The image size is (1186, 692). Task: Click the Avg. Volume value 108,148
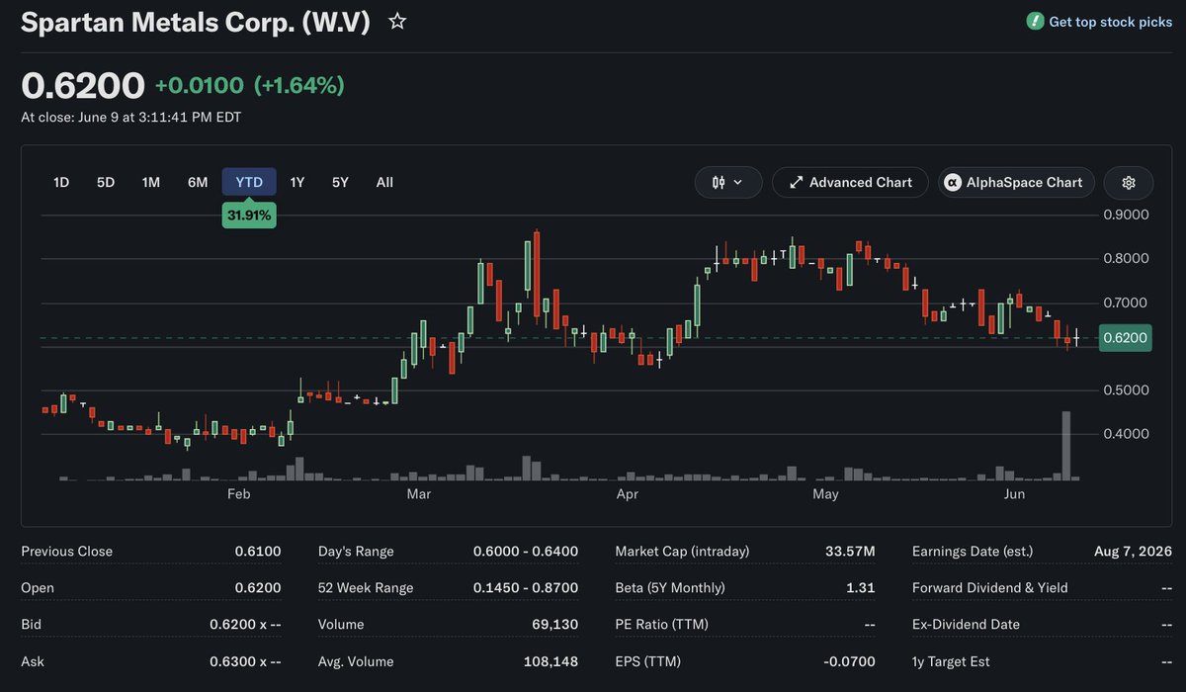tap(550, 660)
